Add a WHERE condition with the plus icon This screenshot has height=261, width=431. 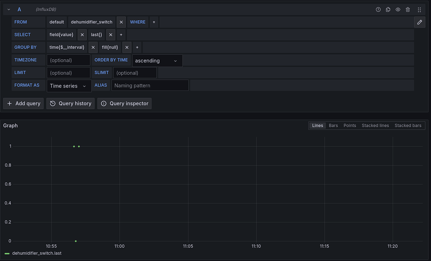tap(154, 22)
